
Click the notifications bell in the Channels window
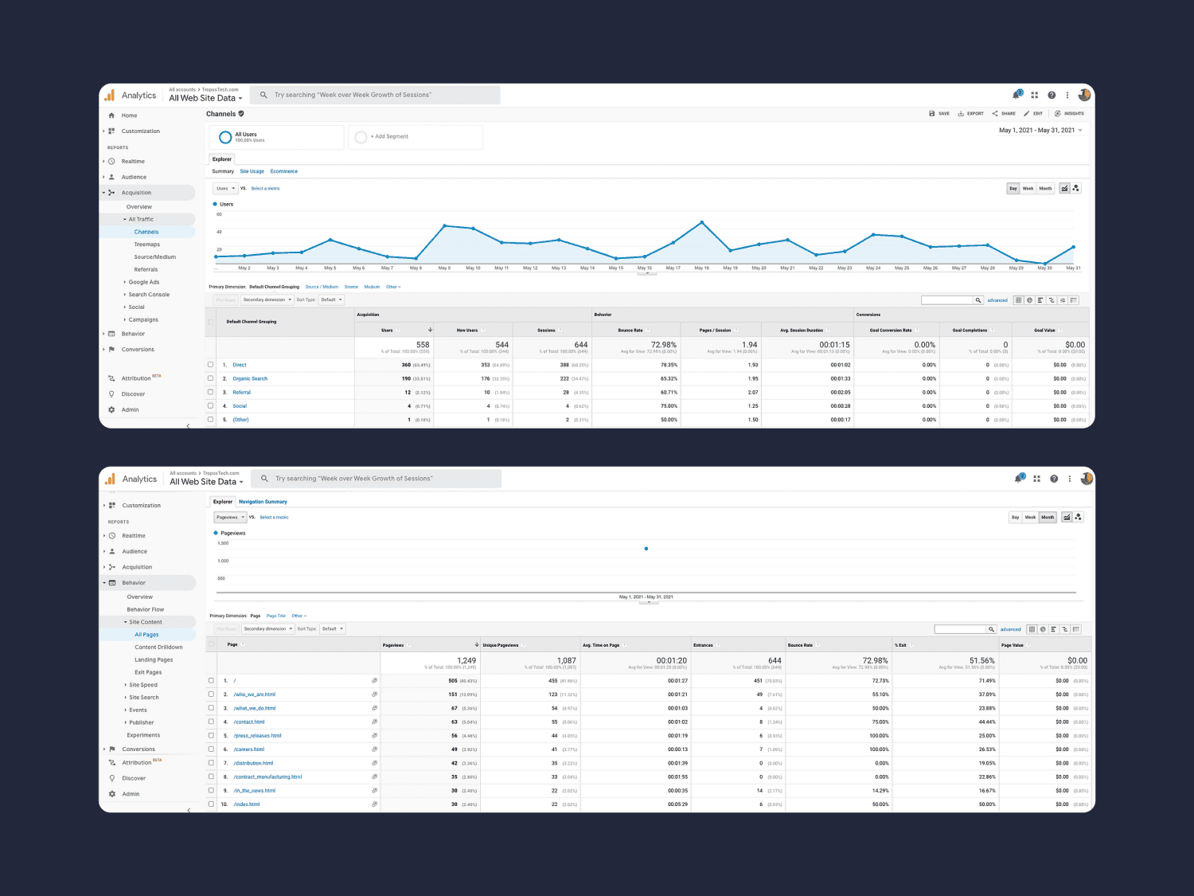click(x=1016, y=95)
